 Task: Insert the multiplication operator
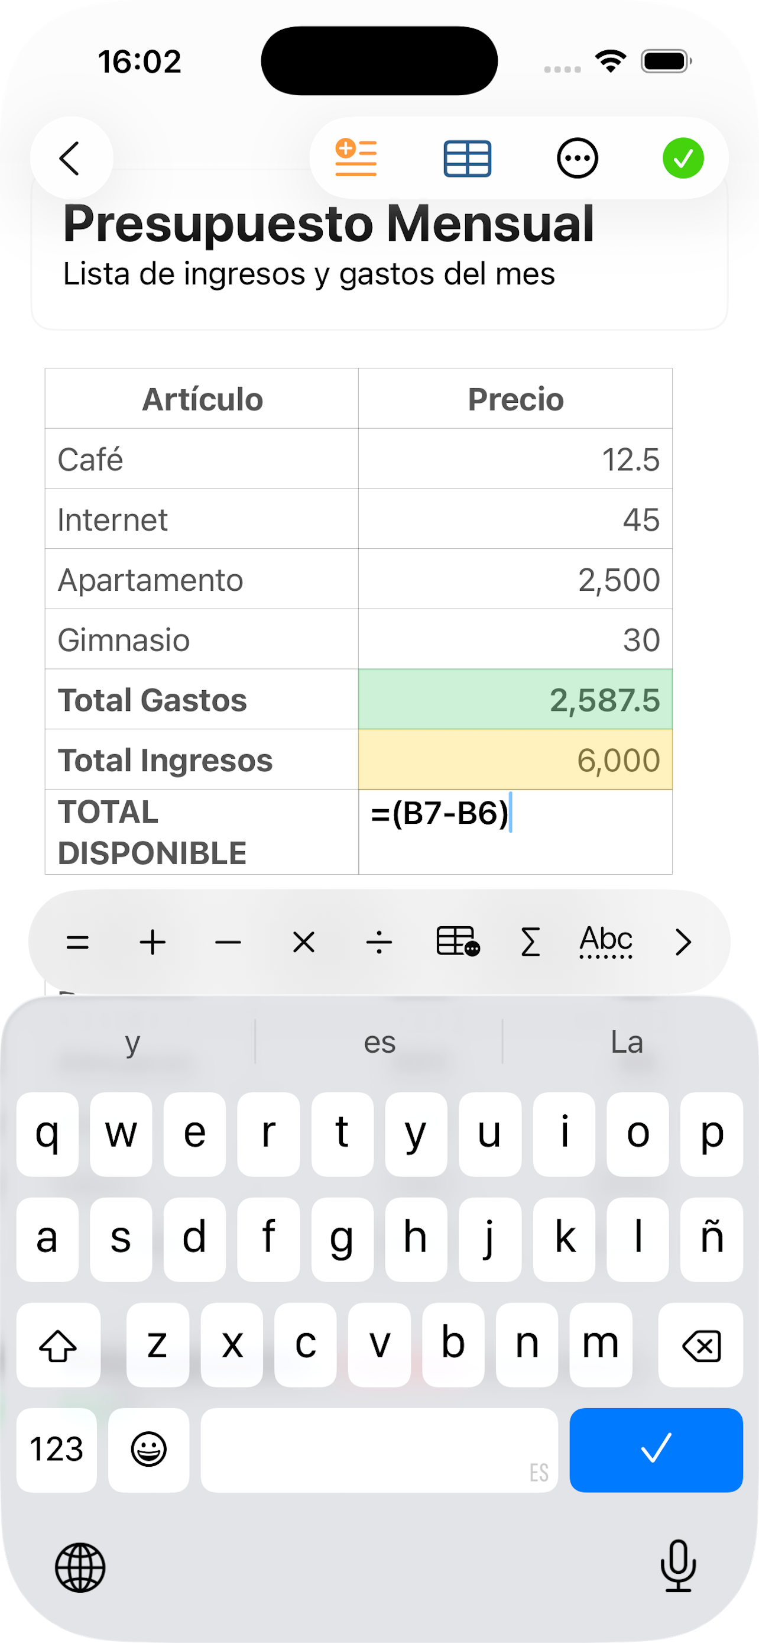pos(303,942)
